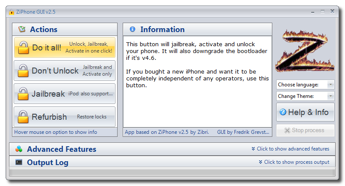Click the Actions panel notepad icon

[x=22, y=29]
